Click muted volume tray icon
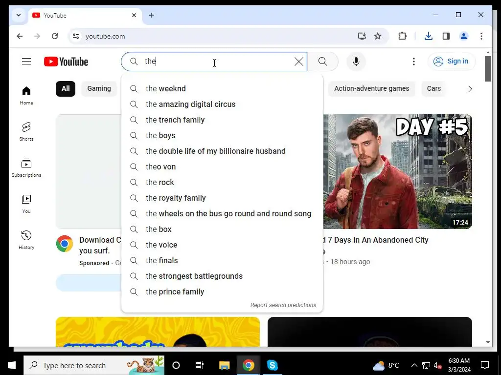The height and width of the screenshot is (375, 501). point(438,365)
